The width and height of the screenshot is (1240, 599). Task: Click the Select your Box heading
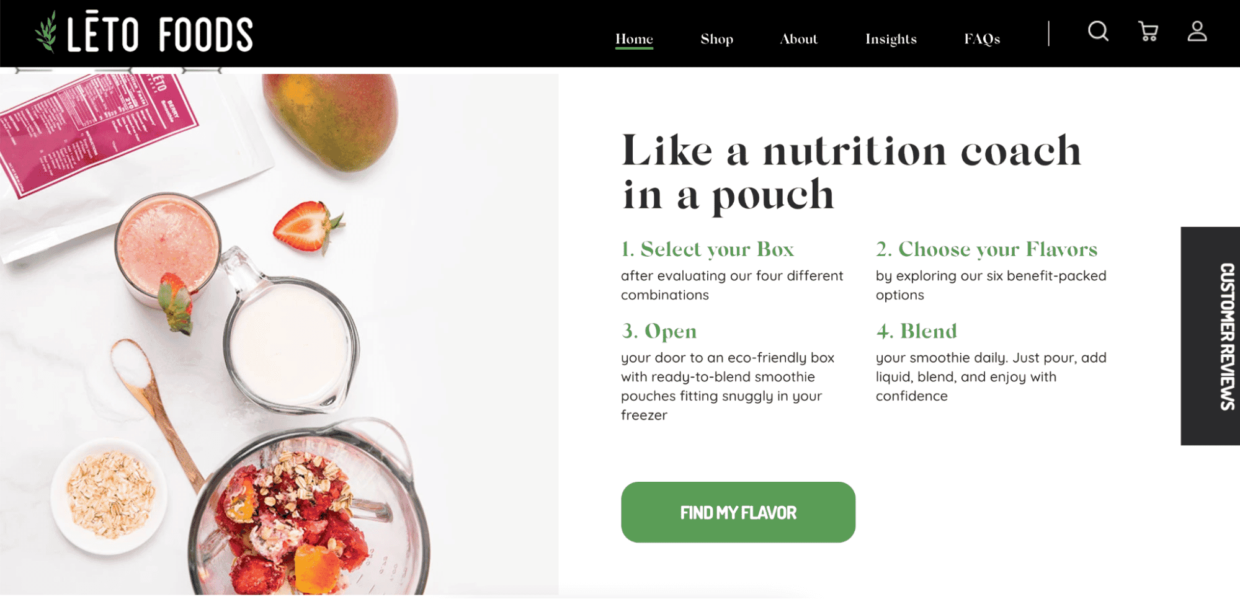pos(707,249)
